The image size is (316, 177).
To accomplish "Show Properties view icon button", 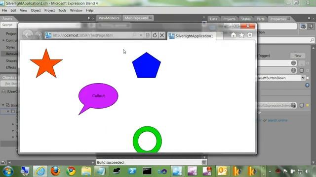I will click(x=303, y=26).
